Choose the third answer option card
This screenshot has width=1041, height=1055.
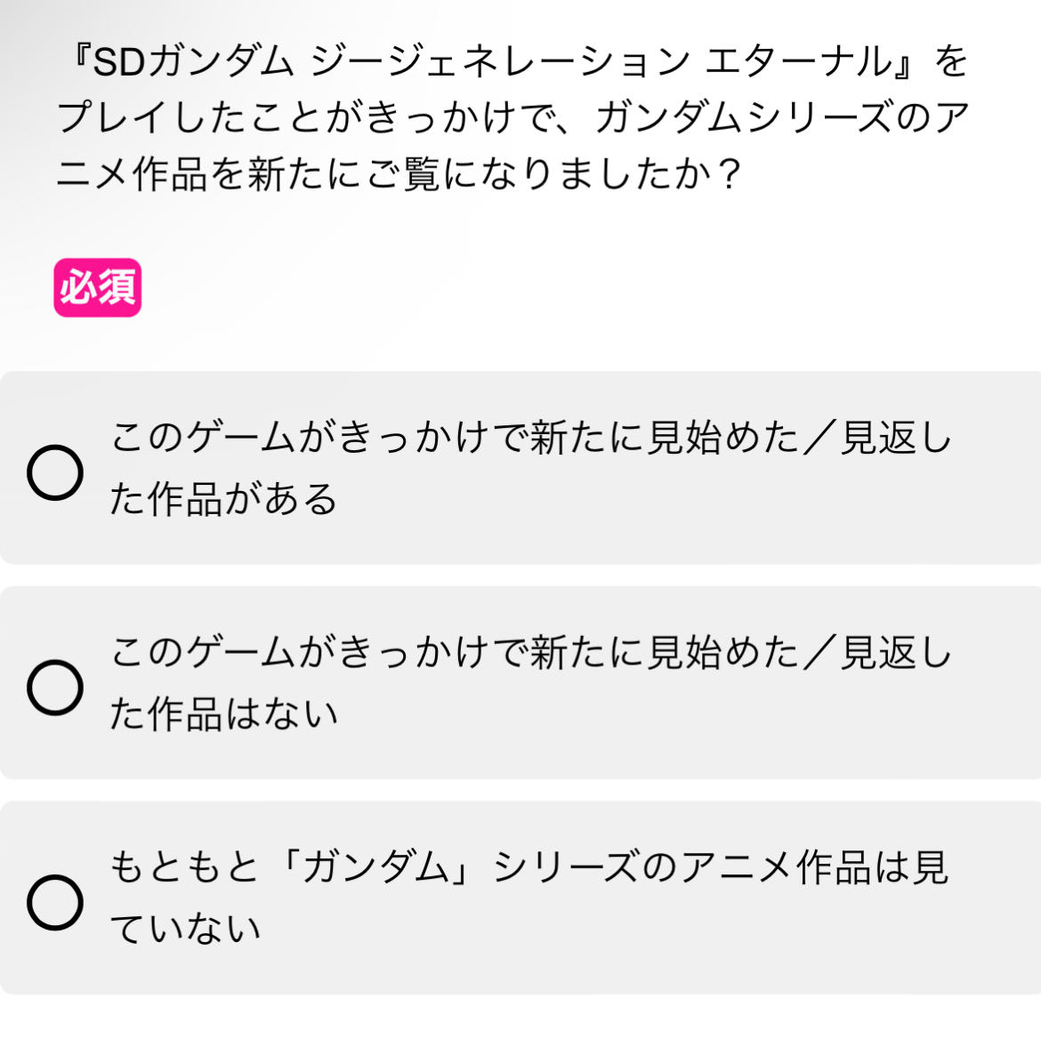click(x=520, y=898)
